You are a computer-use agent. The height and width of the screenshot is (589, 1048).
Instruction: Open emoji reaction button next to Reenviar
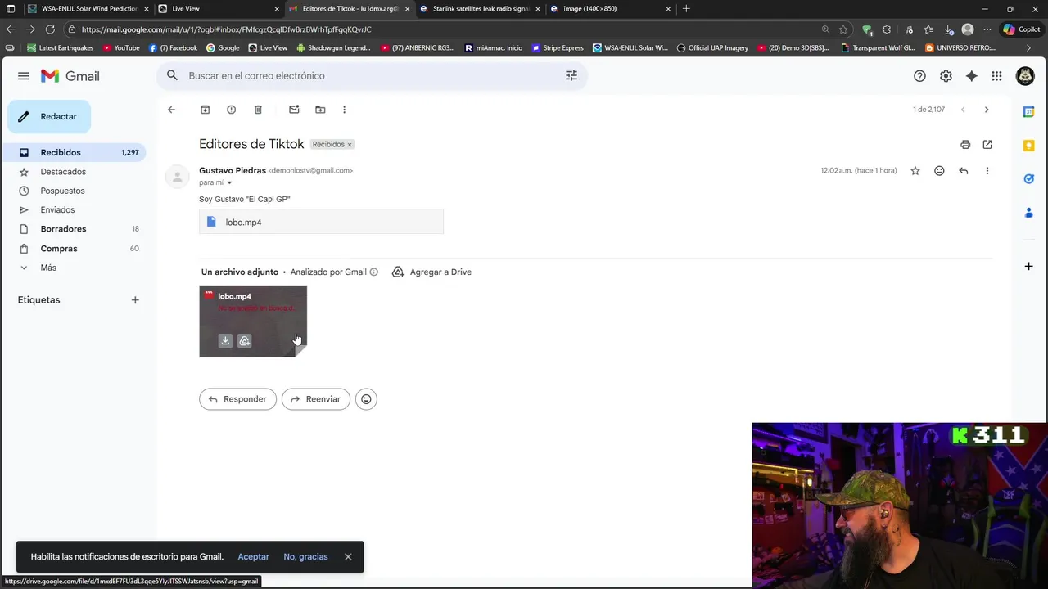366,399
